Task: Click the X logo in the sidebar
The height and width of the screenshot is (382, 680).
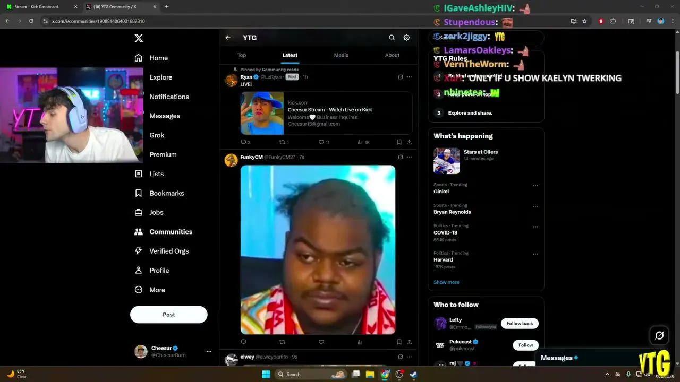Action: pyautogui.click(x=139, y=38)
